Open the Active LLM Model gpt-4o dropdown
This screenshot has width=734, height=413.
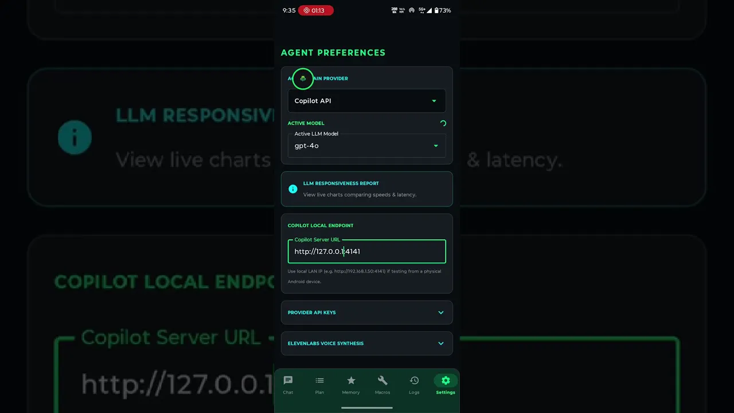point(367,146)
